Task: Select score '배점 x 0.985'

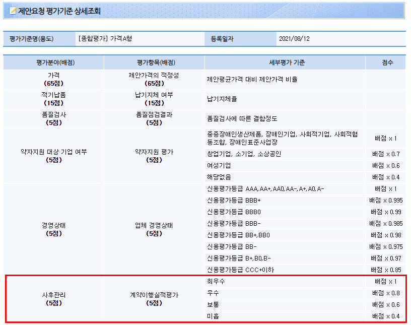Action: (x=386, y=224)
